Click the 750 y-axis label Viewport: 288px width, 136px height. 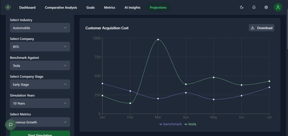(97, 57)
